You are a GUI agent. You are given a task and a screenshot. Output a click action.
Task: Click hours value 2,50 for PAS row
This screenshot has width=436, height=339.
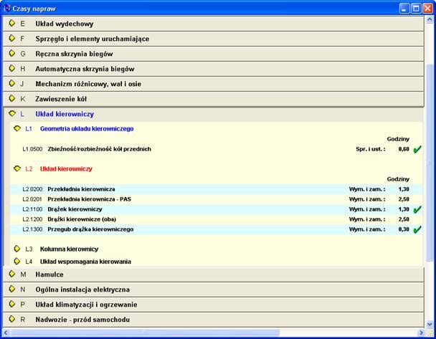pyautogui.click(x=404, y=199)
